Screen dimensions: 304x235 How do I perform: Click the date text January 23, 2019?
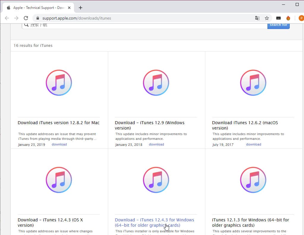point(31,145)
